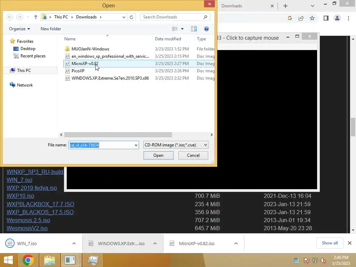Bookmark this page with the star
Image resolution: width=356 pixels, height=267 pixels.
[x=312, y=18]
